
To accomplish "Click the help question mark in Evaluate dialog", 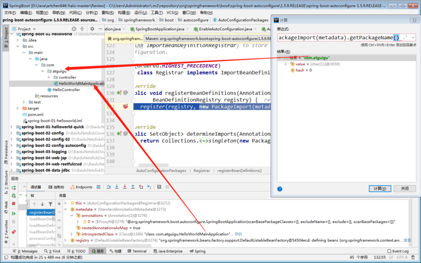I will click(x=280, y=189).
